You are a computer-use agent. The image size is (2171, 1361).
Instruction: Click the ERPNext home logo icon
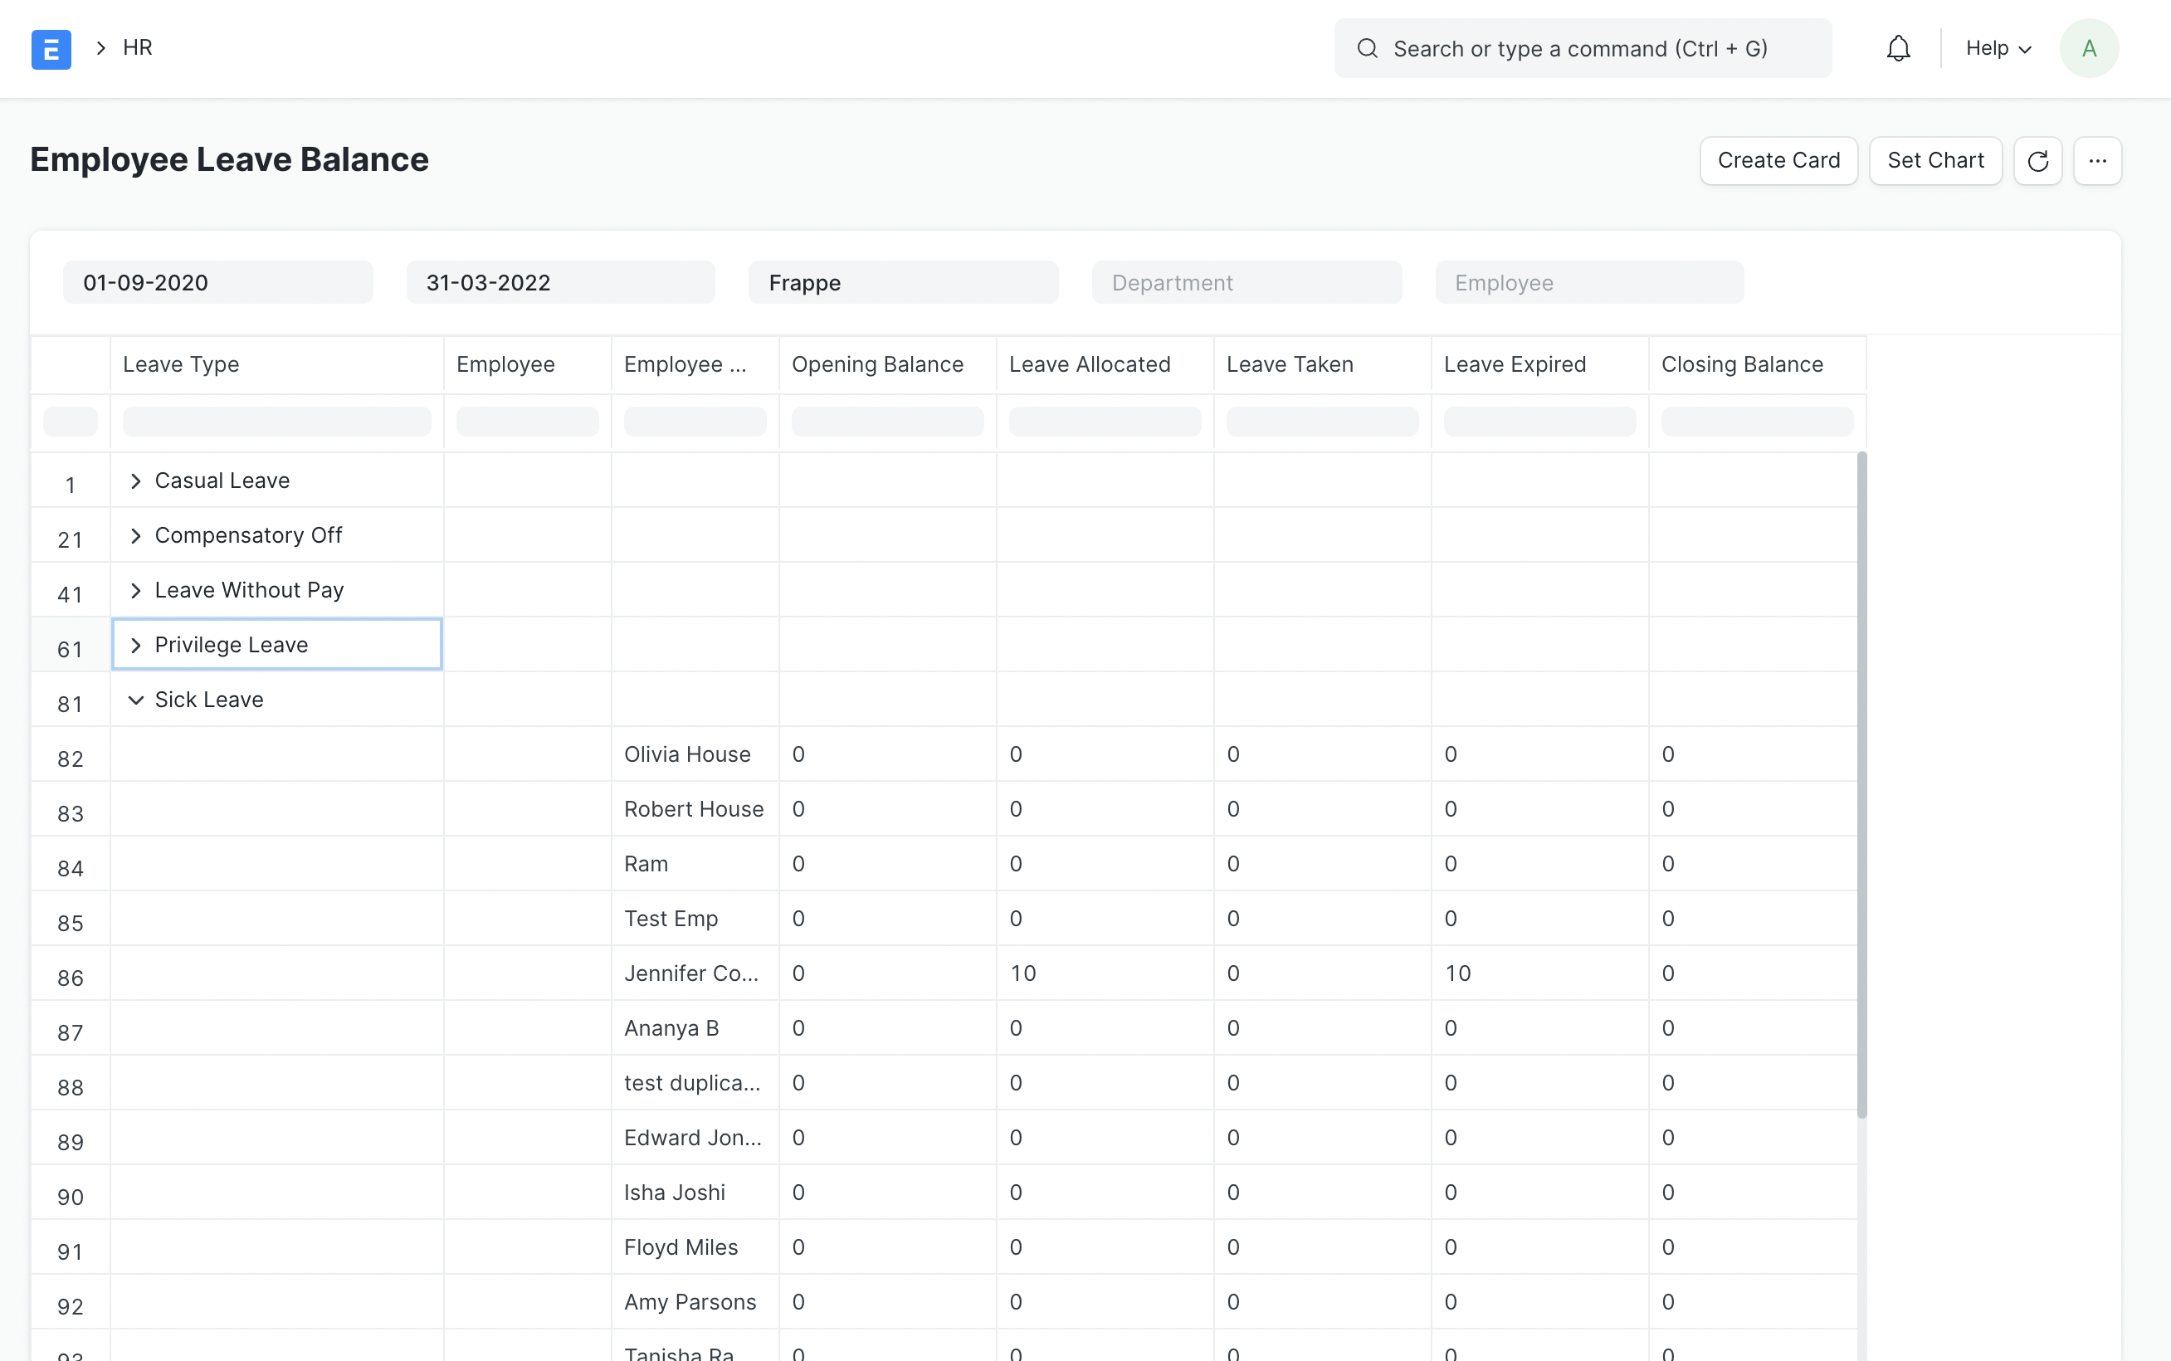click(x=51, y=49)
